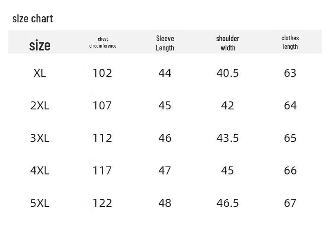Image resolution: width=330 pixels, height=247 pixels.
Task: Select chest circumference value 117
Action: click(102, 170)
